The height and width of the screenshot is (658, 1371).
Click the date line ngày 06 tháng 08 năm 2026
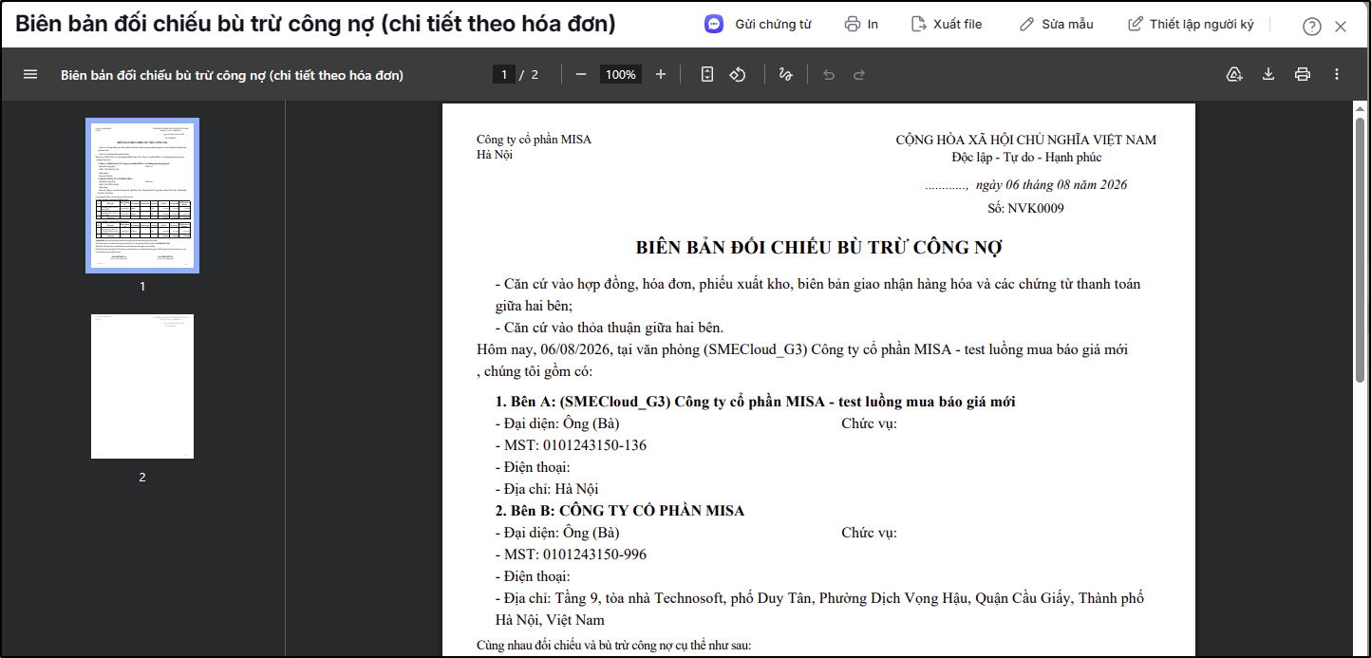pyautogui.click(x=1051, y=185)
